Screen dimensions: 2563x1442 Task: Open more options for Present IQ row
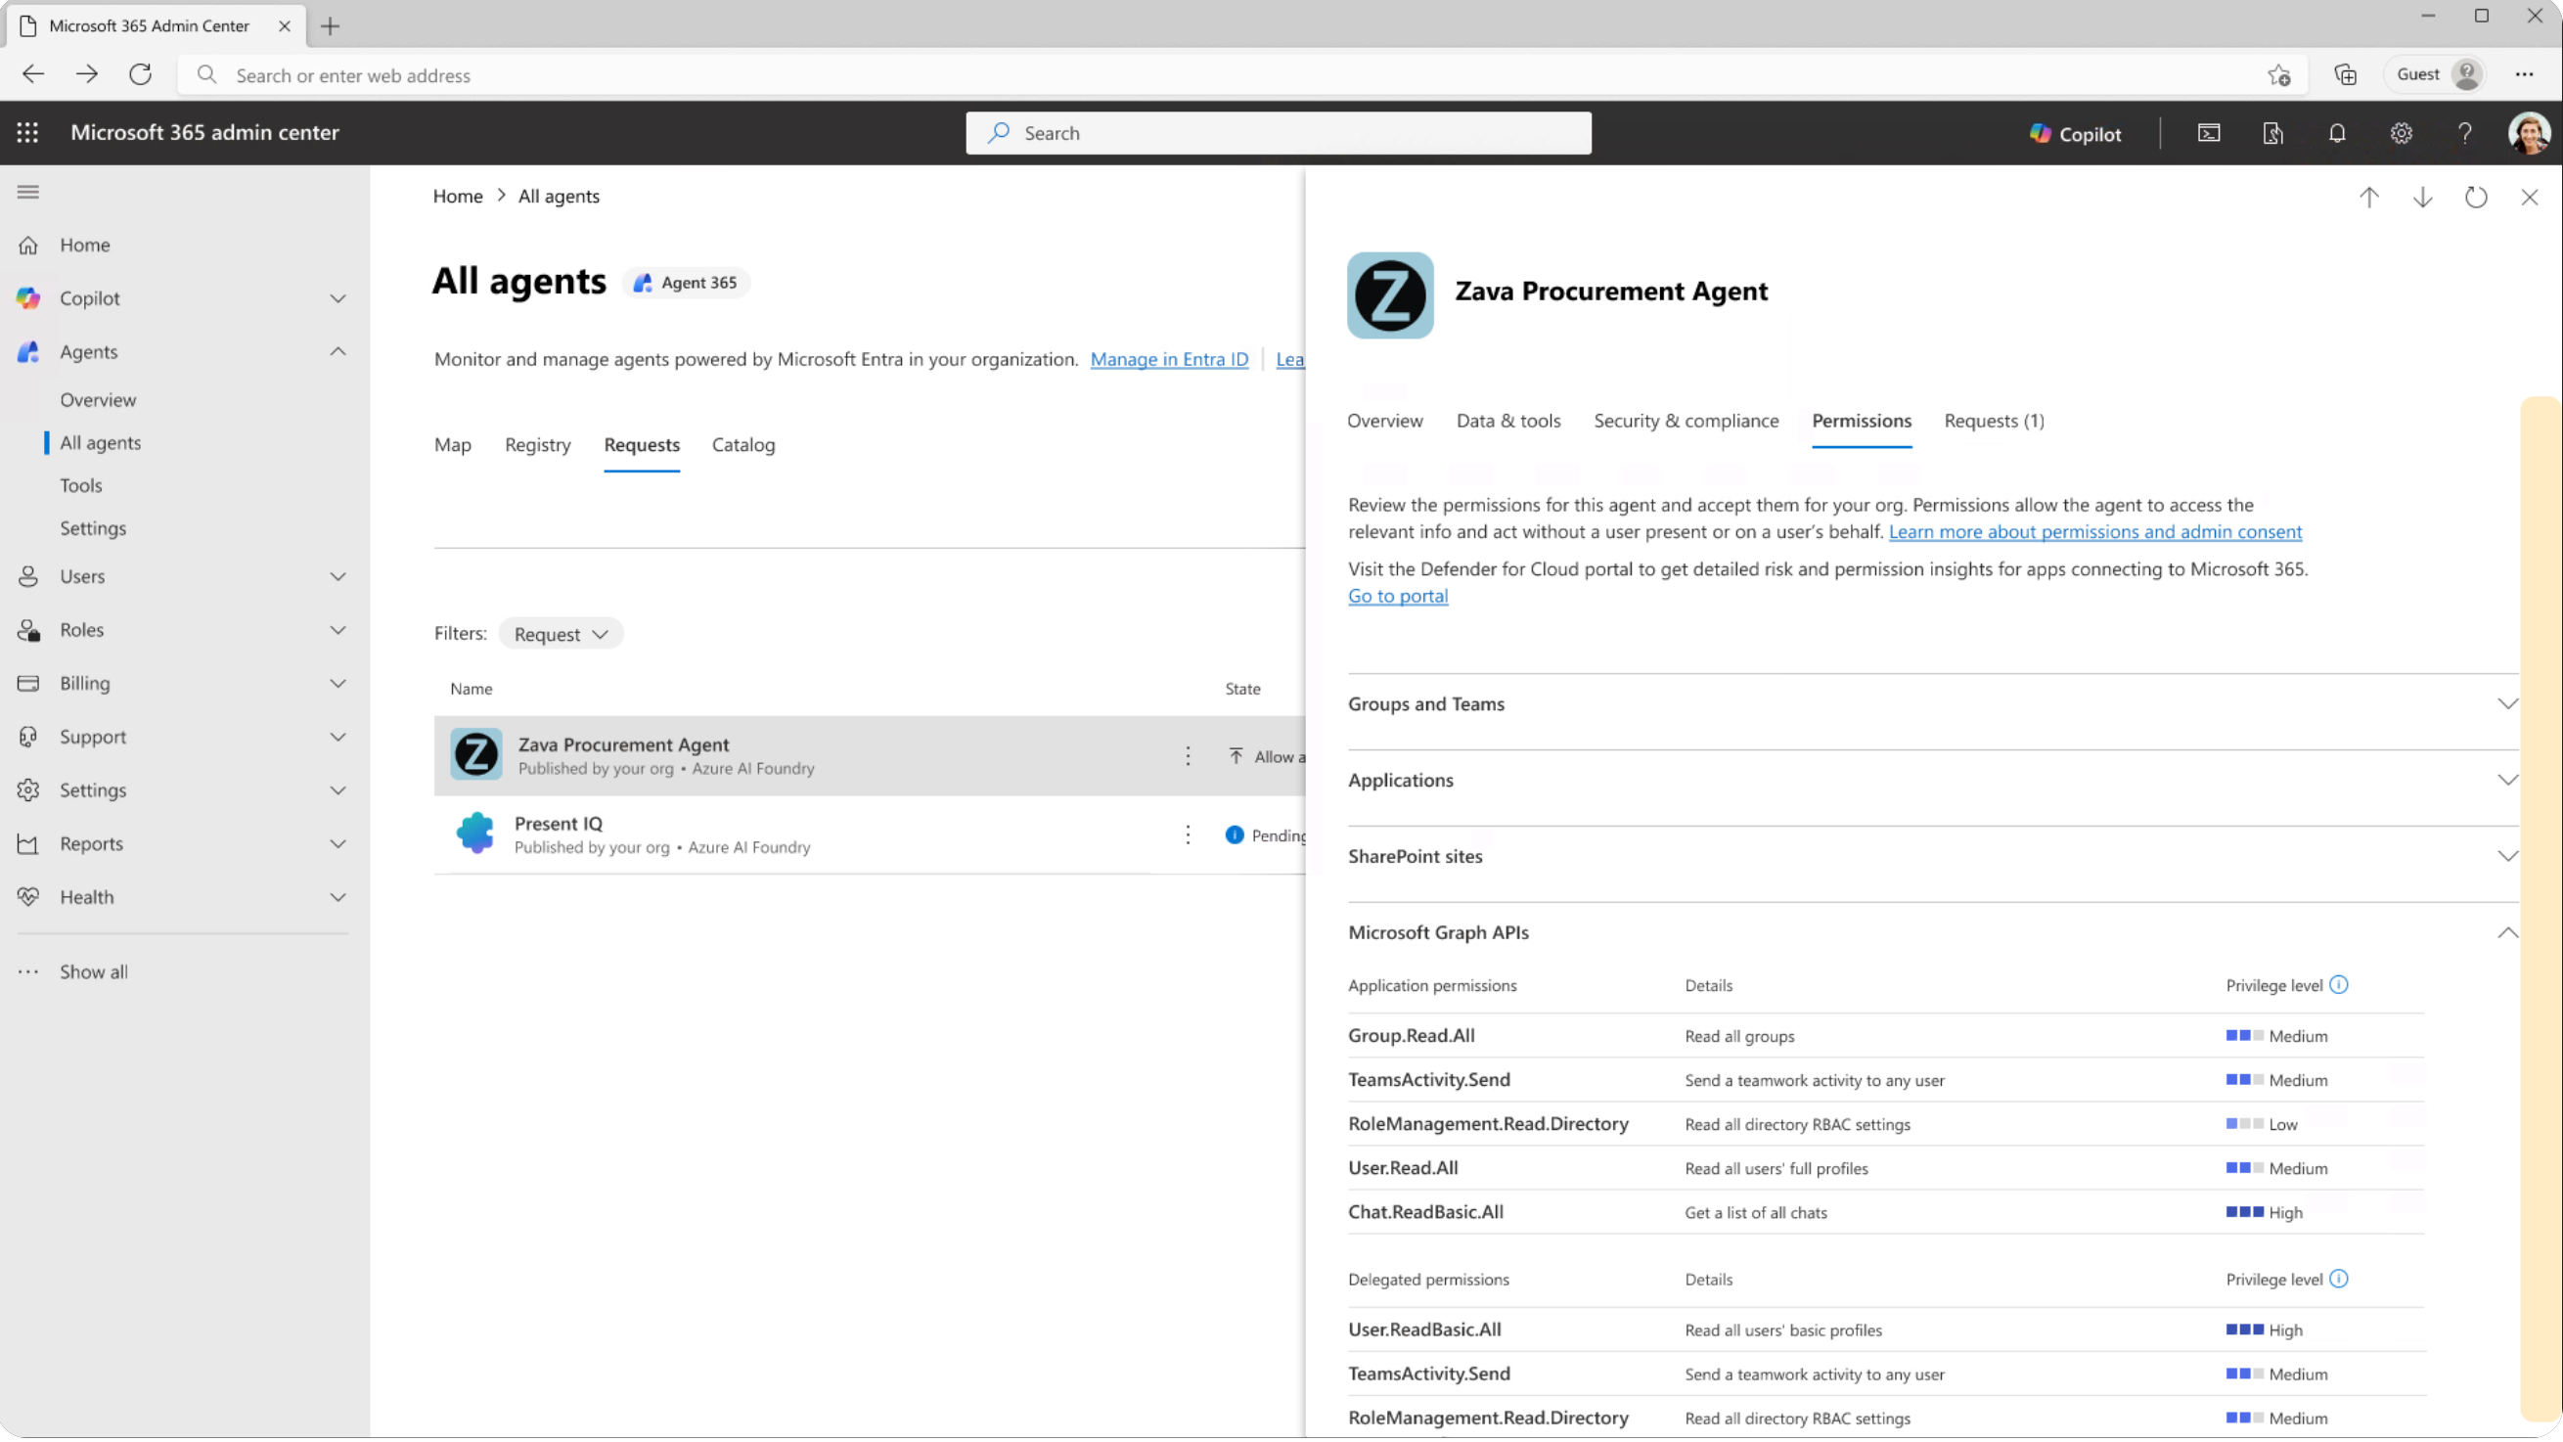[x=1187, y=834]
